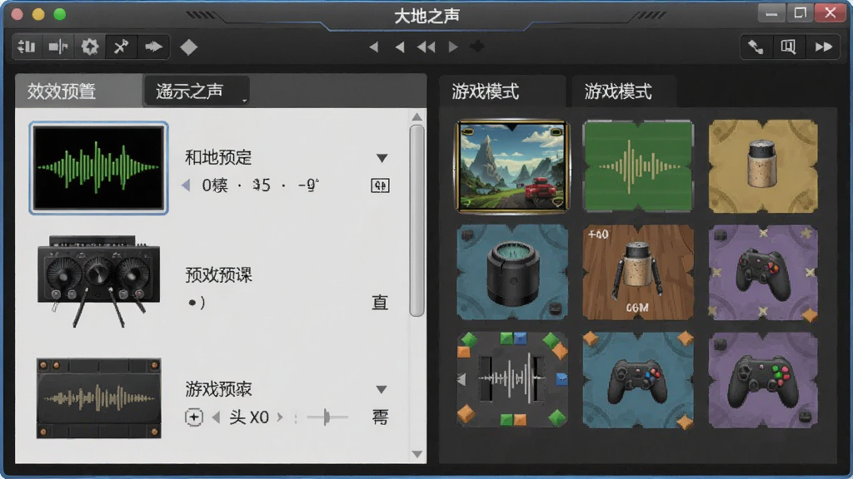
Task: Select the 游戏预﨡 waveform panel thumbnail
Action: 98,398
